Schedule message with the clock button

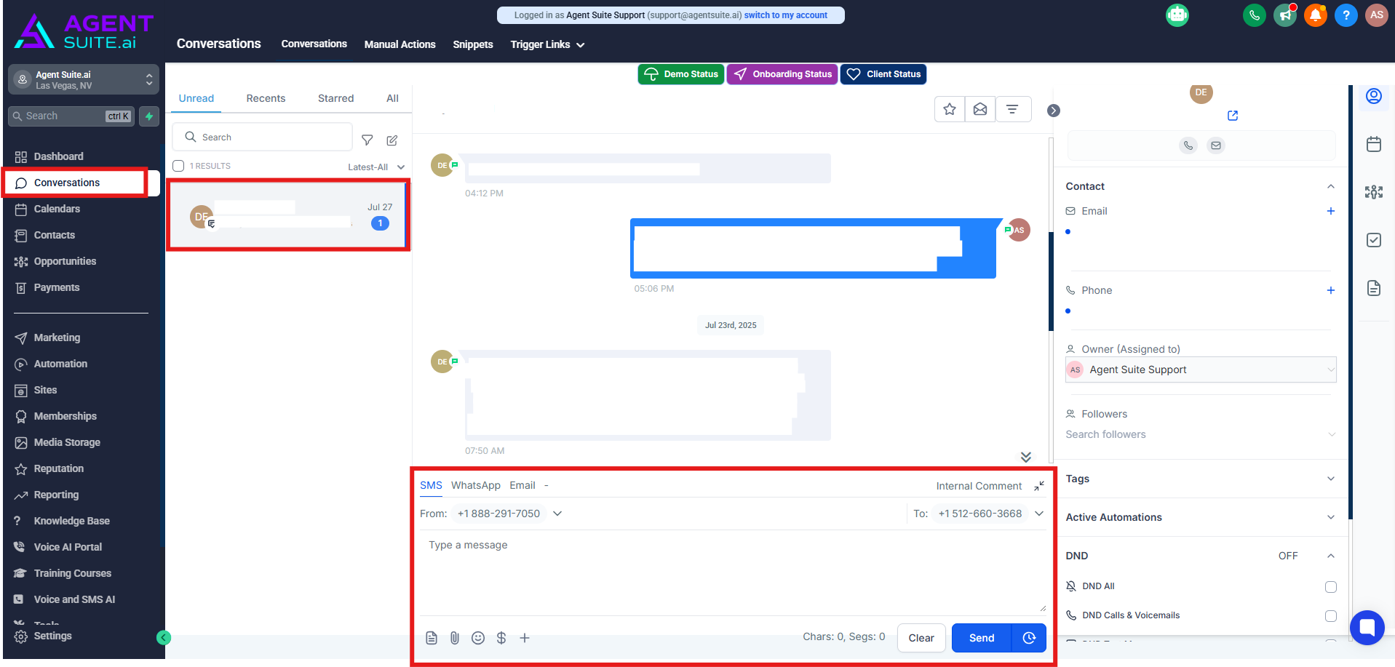coord(1029,638)
